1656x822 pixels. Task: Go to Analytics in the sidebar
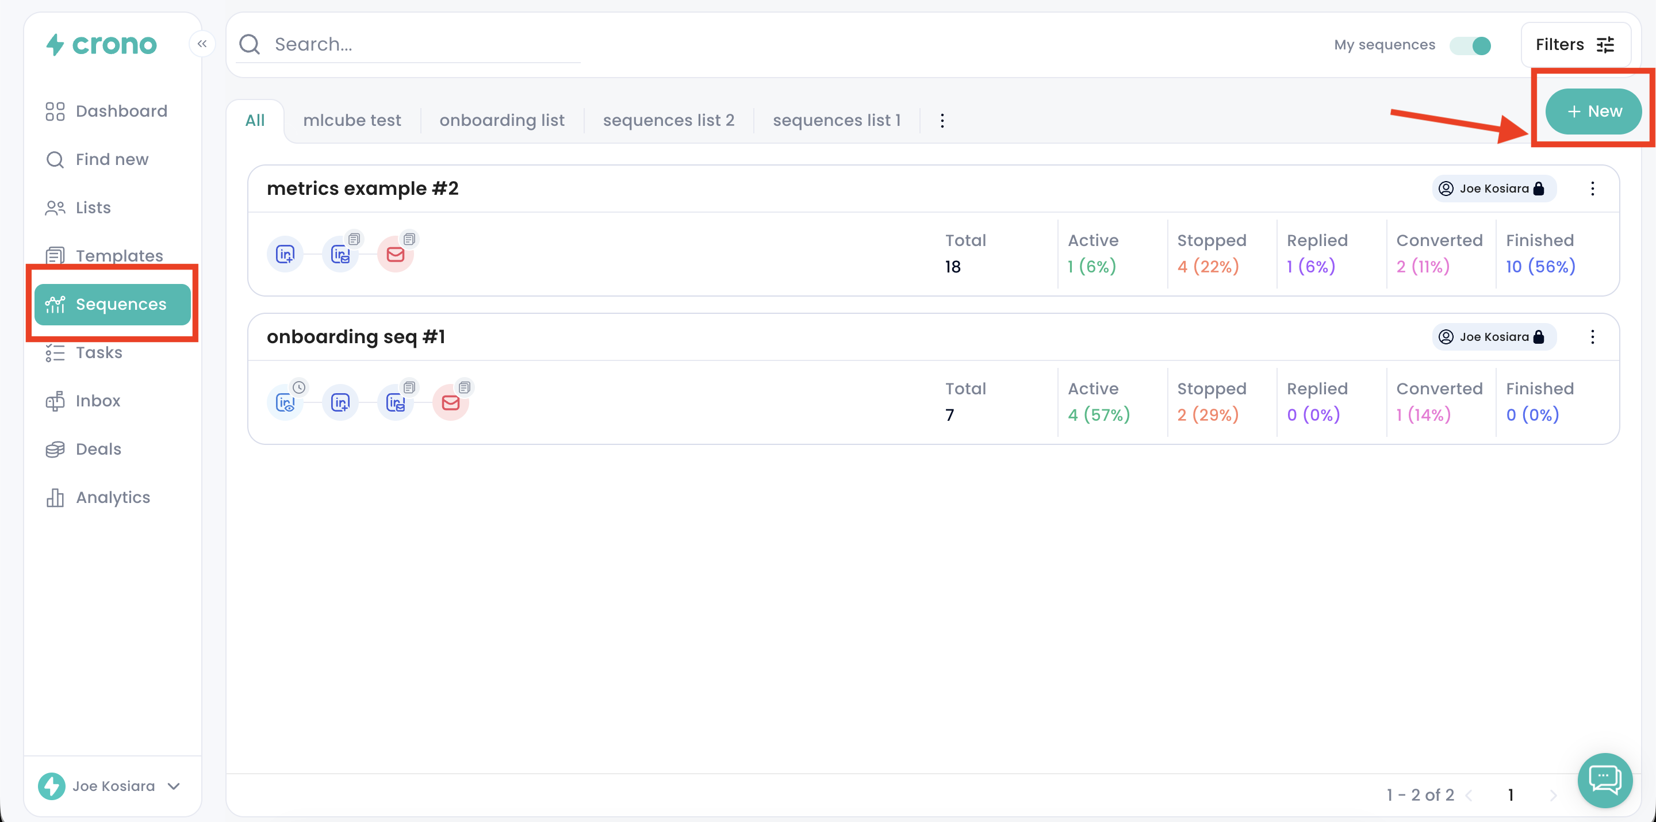click(x=113, y=497)
